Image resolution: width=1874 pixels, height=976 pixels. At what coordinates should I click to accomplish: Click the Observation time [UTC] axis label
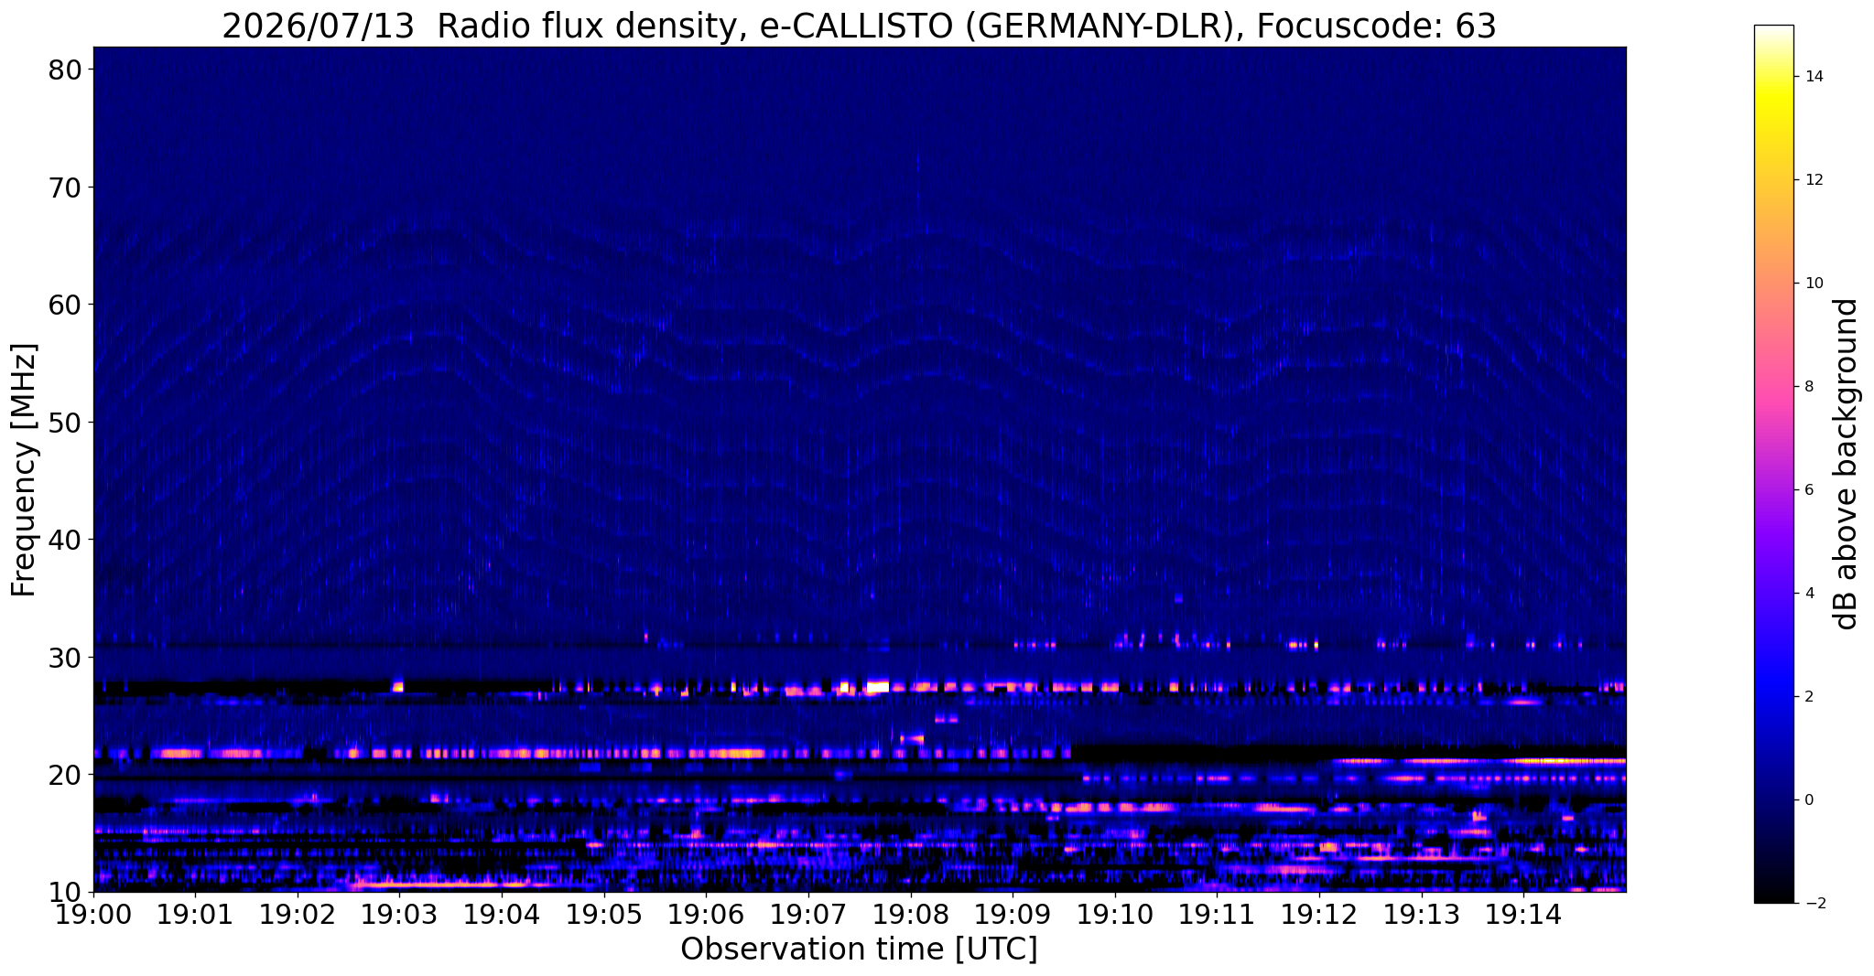click(x=859, y=949)
